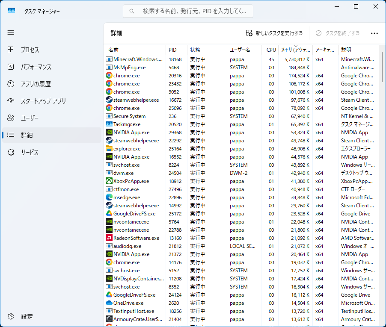Go to アプリの履歴 tab
386x327 pixels.
[x=52, y=84]
